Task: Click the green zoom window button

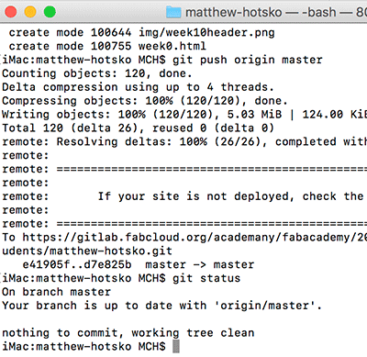Action: (50, 12)
